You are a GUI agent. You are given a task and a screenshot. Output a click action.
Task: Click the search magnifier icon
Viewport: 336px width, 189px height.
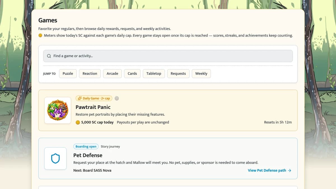49,56
